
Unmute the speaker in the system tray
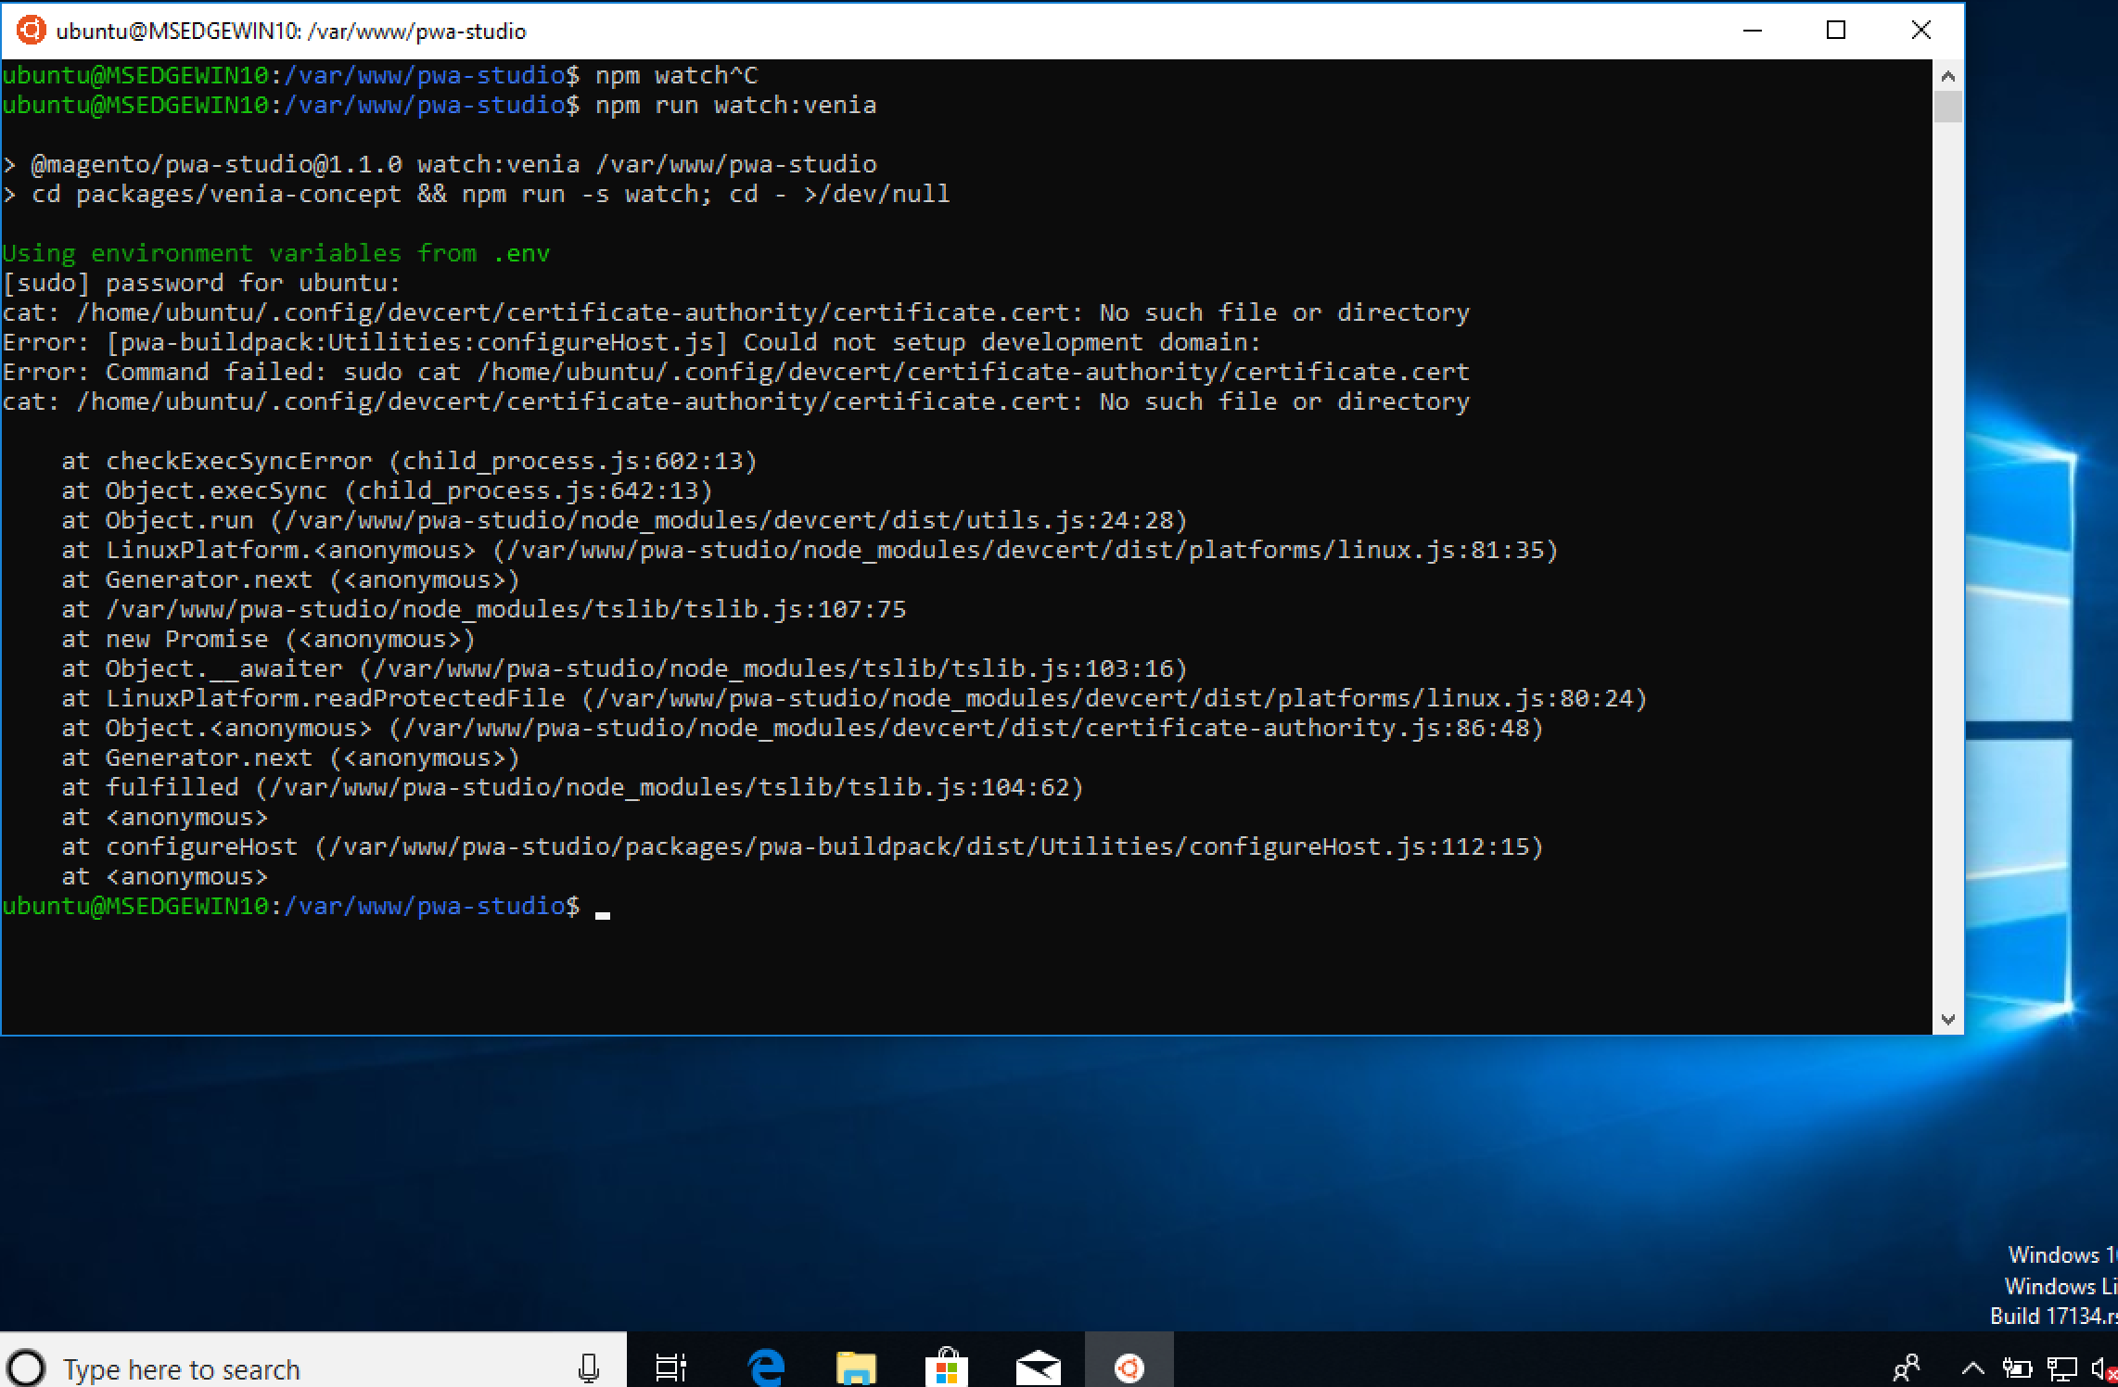pyautogui.click(x=2101, y=1368)
